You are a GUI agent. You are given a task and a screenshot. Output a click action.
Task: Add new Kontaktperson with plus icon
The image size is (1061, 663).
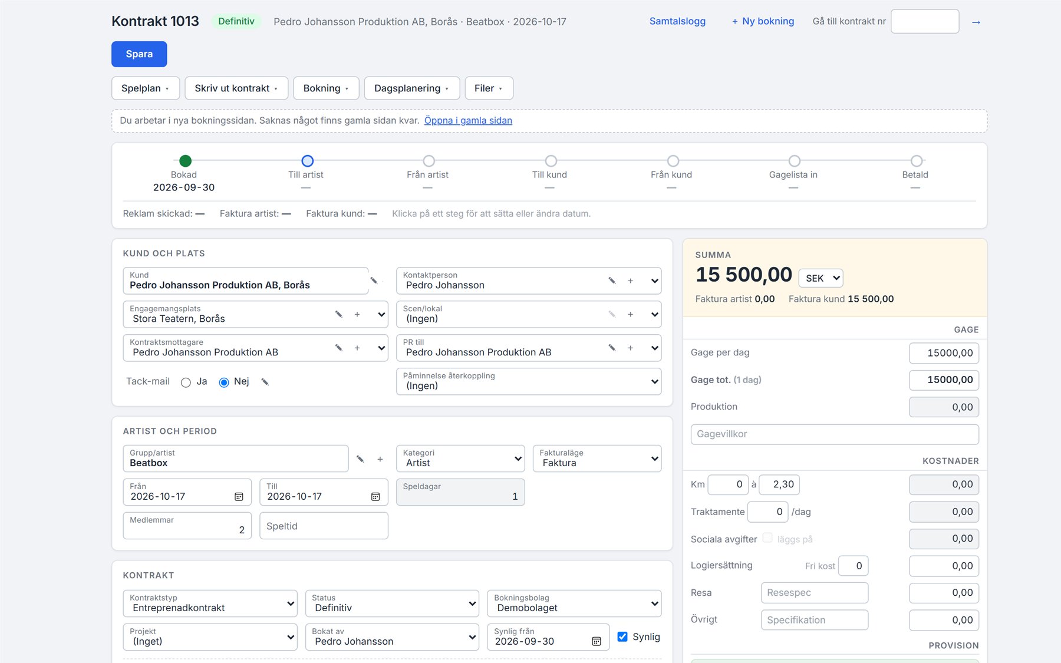click(x=630, y=281)
